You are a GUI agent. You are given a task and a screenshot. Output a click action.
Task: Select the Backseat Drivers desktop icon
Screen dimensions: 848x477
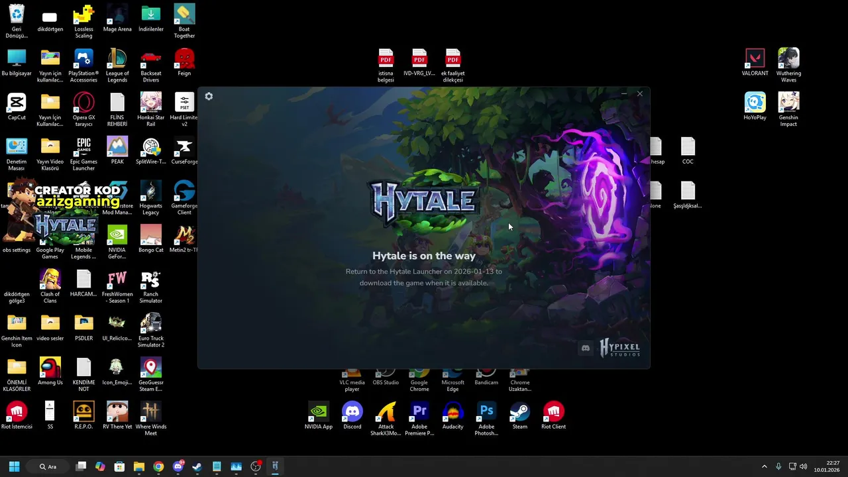(150, 65)
